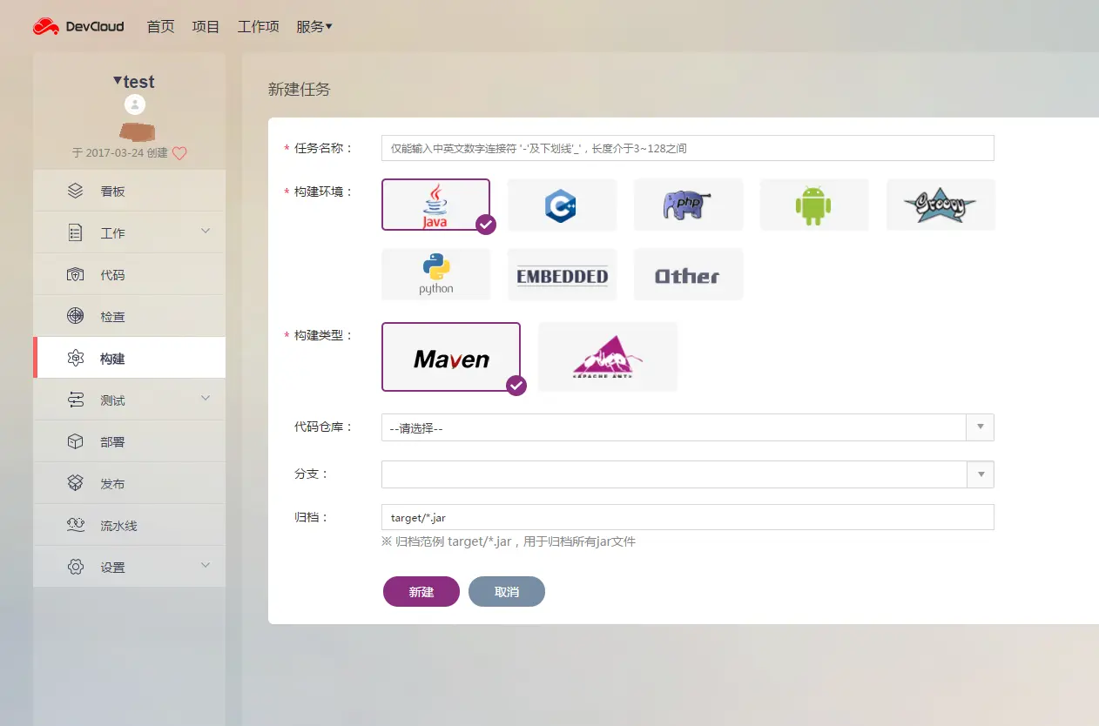This screenshot has width=1099, height=726.
Task: Expand the 设置 sidebar chevron
Action: tap(206, 565)
